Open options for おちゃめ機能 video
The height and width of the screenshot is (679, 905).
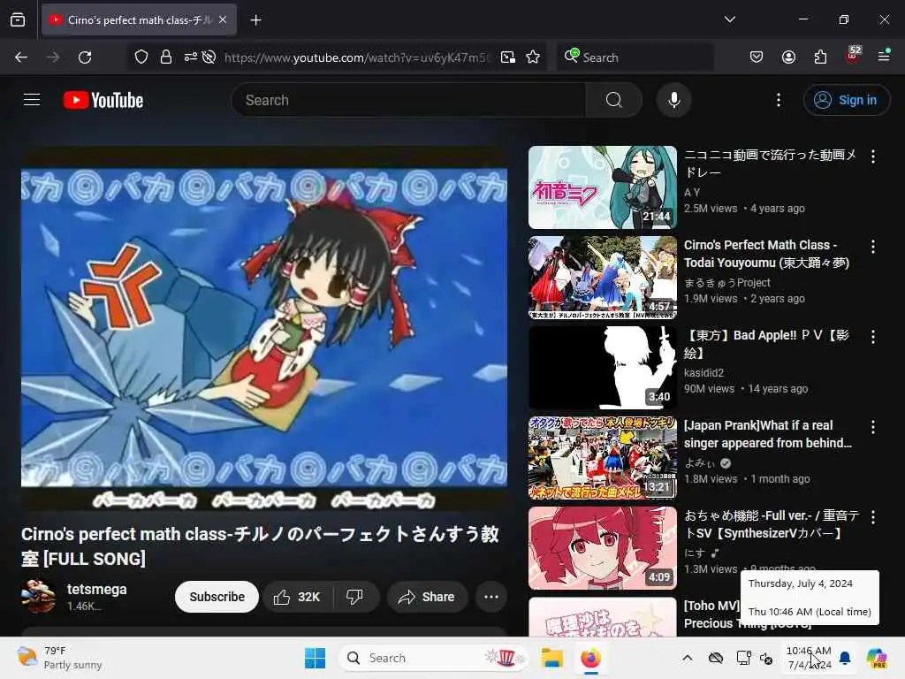(872, 517)
